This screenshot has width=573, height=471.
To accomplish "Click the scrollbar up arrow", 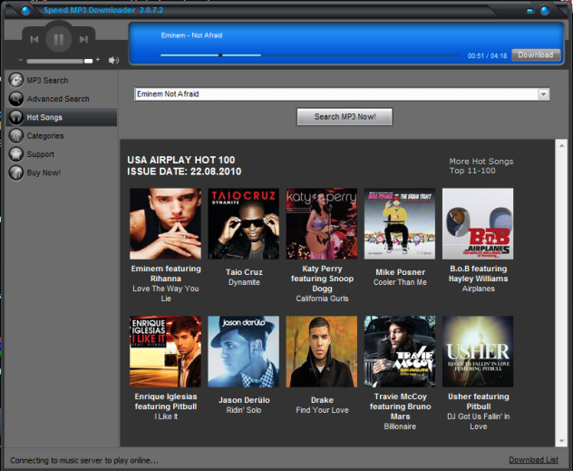I will (x=561, y=146).
